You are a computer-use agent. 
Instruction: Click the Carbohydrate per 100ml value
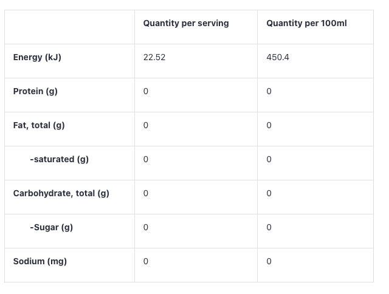tap(269, 194)
